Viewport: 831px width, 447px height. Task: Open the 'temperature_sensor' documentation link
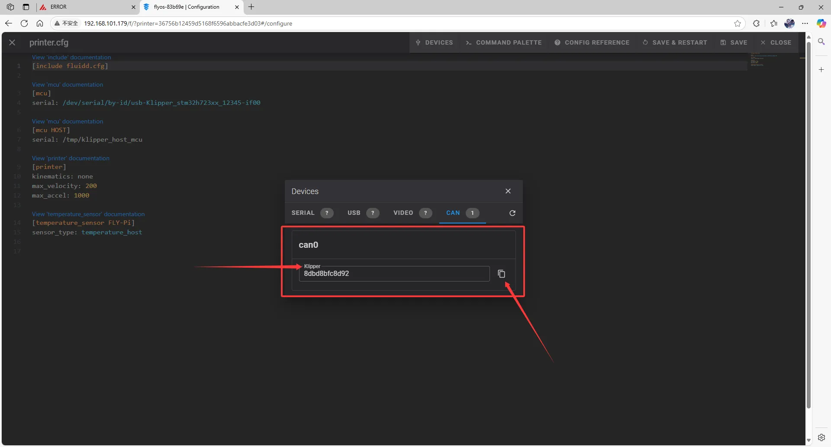(x=88, y=214)
